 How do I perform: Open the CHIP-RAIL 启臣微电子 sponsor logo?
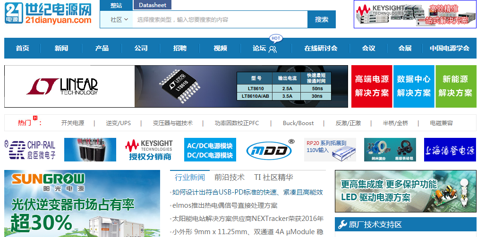(30, 149)
